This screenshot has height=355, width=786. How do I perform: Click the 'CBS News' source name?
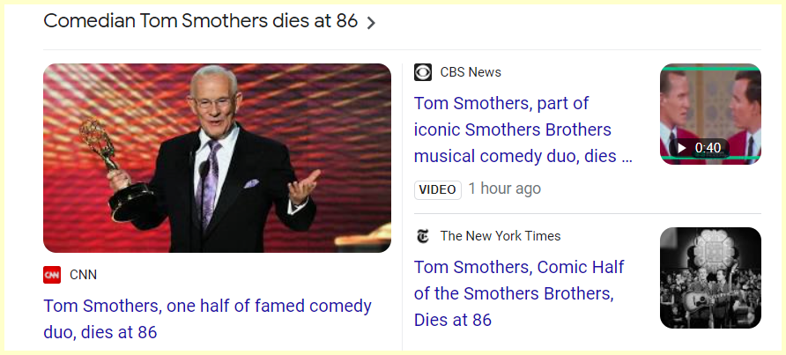point(471,72)
